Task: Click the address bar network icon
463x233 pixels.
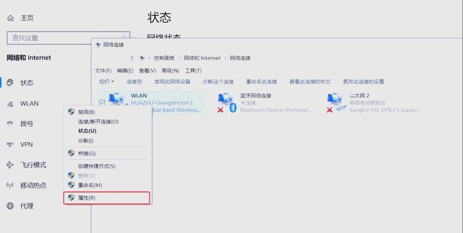Action: [142, 58]
